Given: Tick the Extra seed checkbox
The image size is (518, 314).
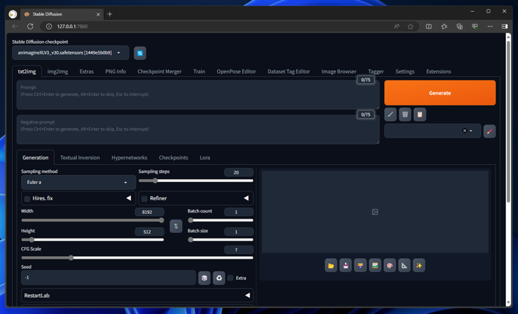Looking at the screenshot, I should tap(230, 278).
